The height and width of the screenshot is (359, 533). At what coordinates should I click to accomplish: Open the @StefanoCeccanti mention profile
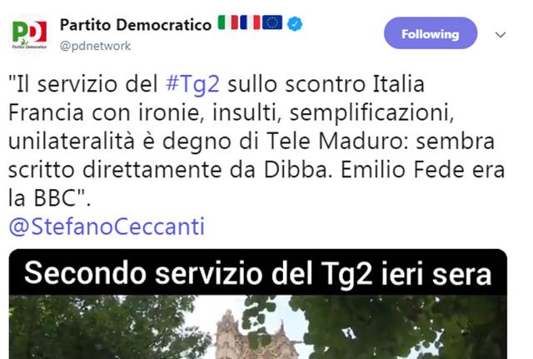coord(107,227)
